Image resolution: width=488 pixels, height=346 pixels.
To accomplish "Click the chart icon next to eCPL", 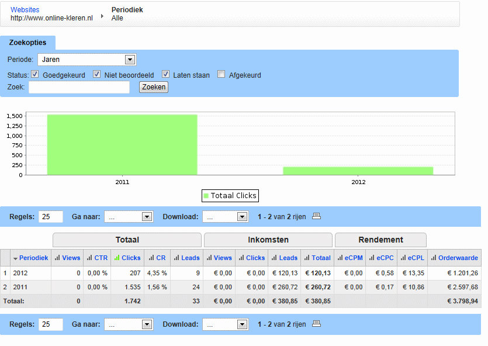I will (x=403, y=258).
